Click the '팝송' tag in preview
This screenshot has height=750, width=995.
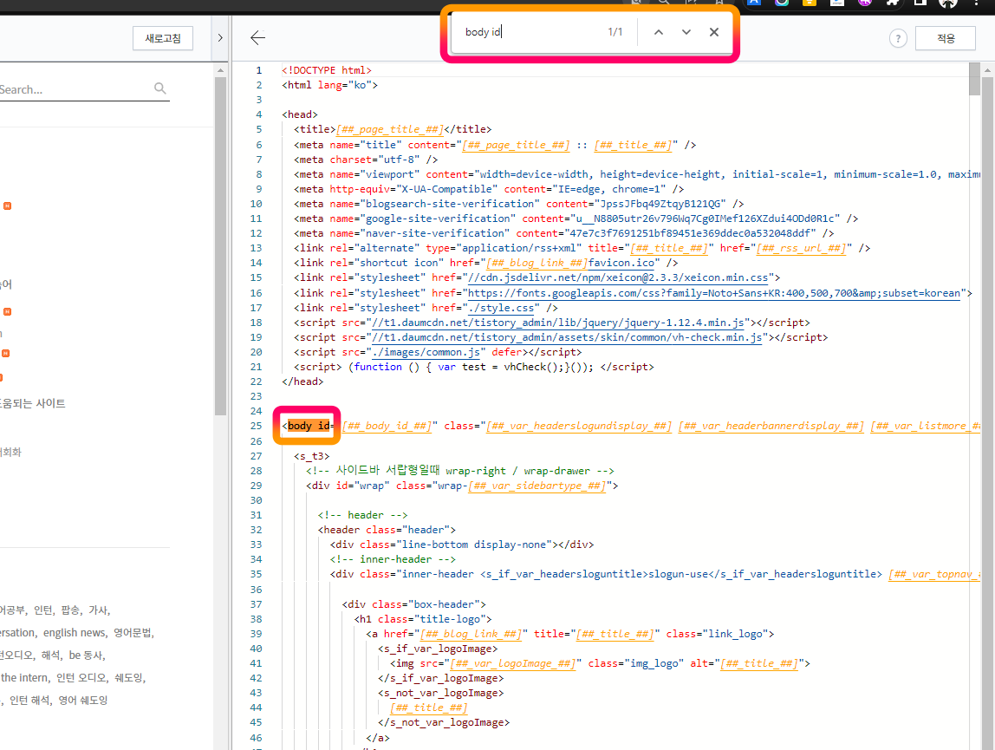tap(70, 610)
